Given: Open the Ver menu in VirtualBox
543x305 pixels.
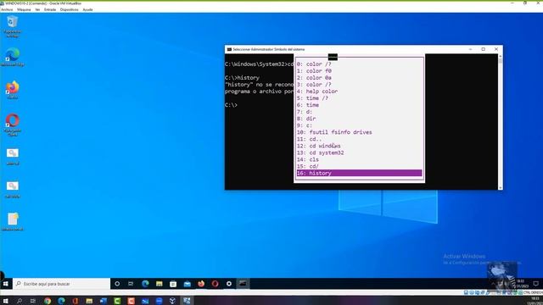Looking at the screenshot, I should pos(37,9).
